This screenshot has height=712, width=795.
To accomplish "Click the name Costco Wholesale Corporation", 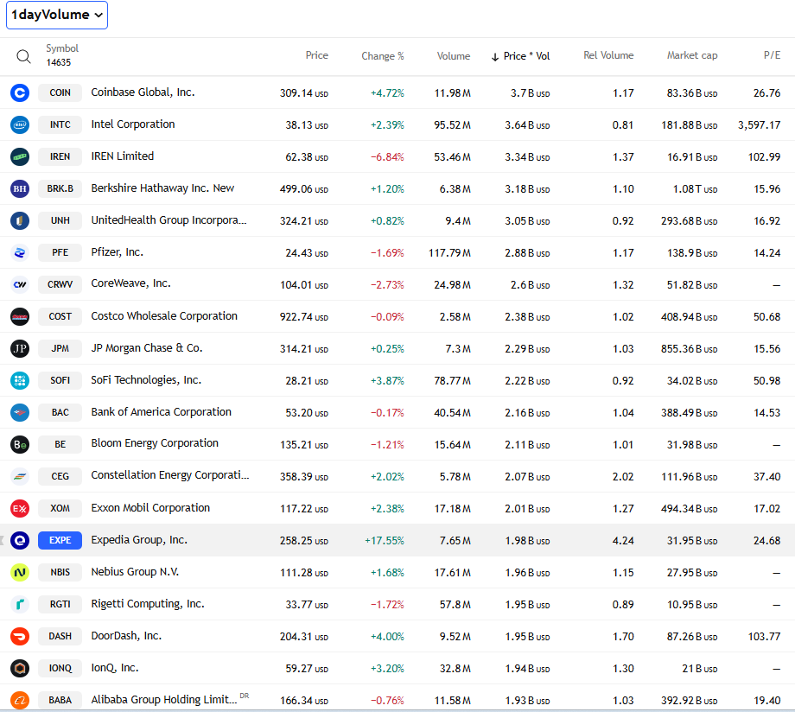I will (164, 316).
